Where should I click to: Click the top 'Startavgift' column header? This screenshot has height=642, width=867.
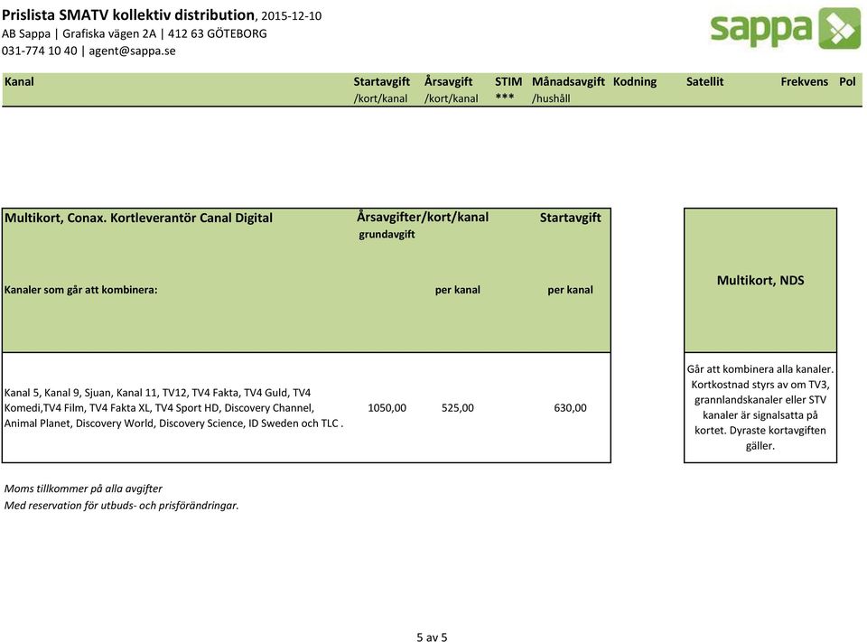pos(381,82)
